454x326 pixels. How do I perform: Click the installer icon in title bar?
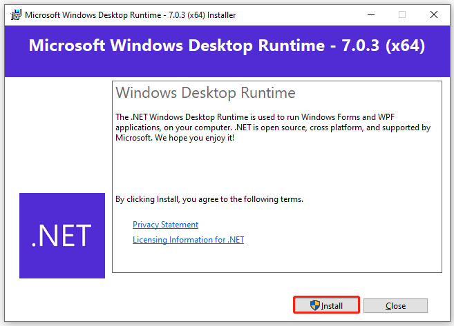pos(16,14)
